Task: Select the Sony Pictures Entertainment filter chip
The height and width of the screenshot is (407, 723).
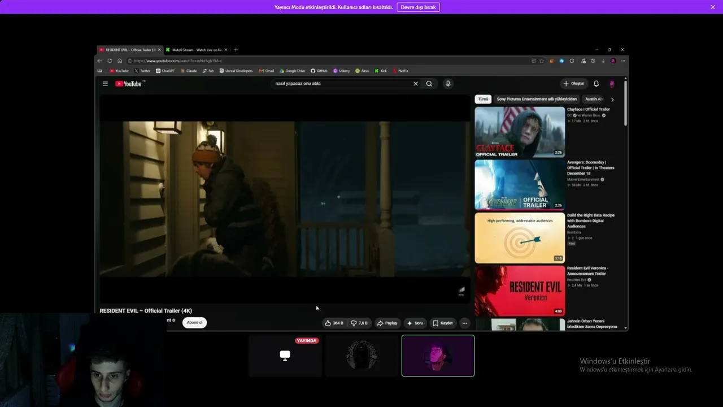Action: (x=535, y=99)
